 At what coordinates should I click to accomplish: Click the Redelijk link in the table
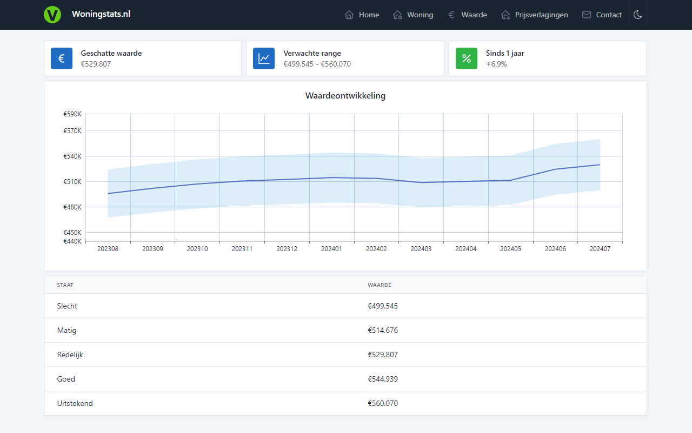click(x=70, y=355)
